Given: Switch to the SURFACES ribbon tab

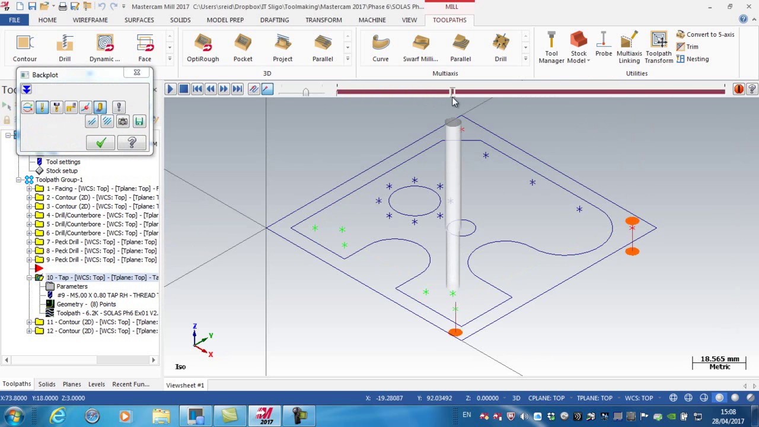Looking at the screenshot, I should (x=139, y=20).
